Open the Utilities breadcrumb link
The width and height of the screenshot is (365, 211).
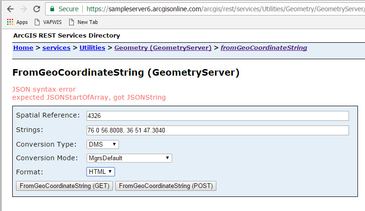point(92,48)
